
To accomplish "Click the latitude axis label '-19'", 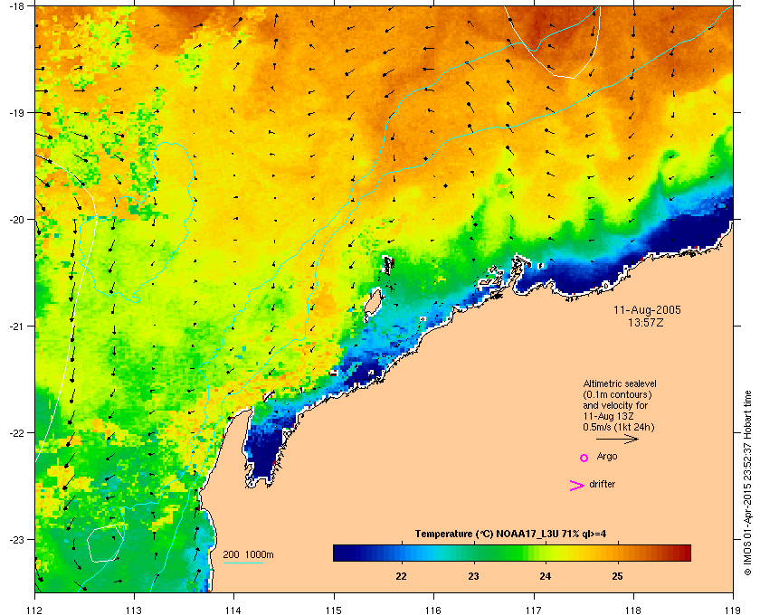I will (x=15, y=112).
